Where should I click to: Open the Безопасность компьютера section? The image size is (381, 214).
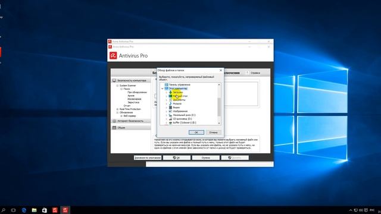point(131,81)
